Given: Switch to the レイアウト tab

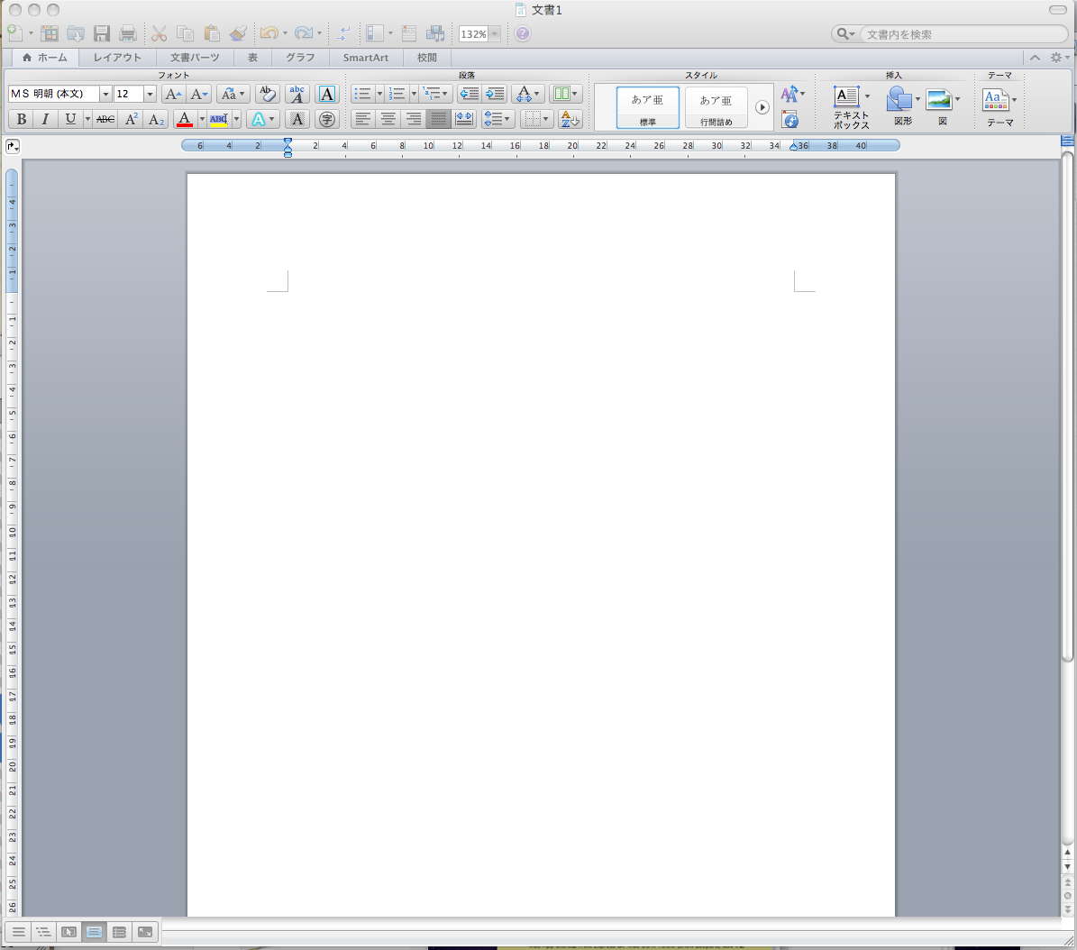Looking at the screenshot, I should tap(117, 58).
